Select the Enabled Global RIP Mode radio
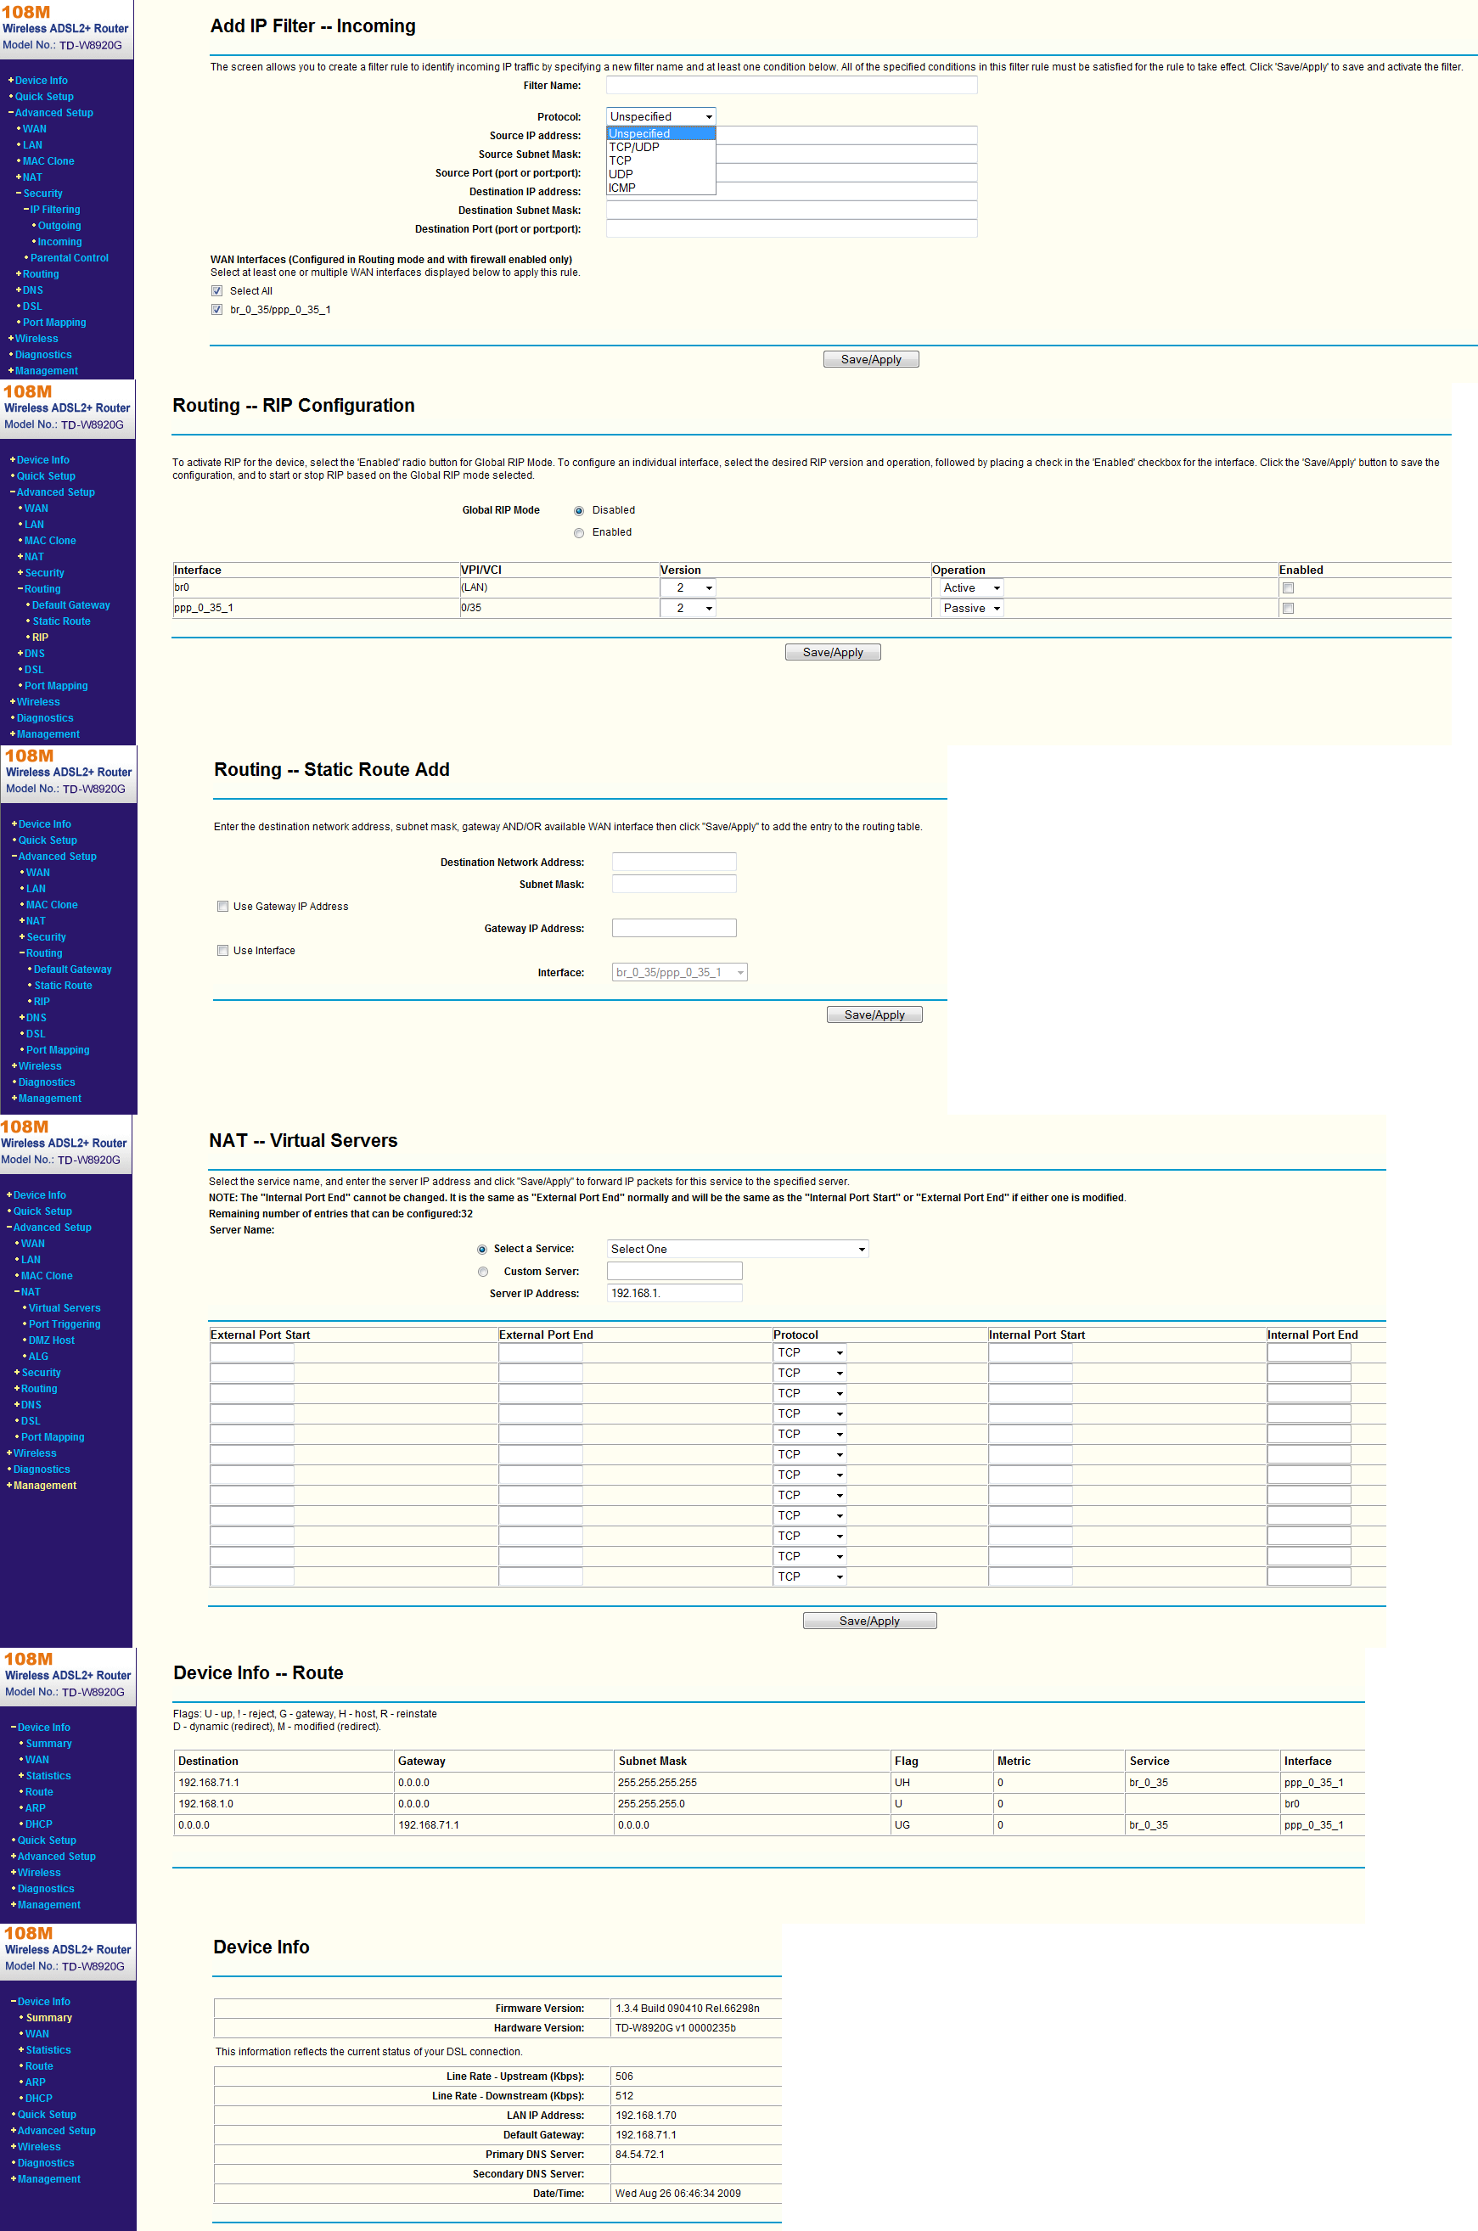Viewport: 1478px width, 2231px height. tap(579, 532)
